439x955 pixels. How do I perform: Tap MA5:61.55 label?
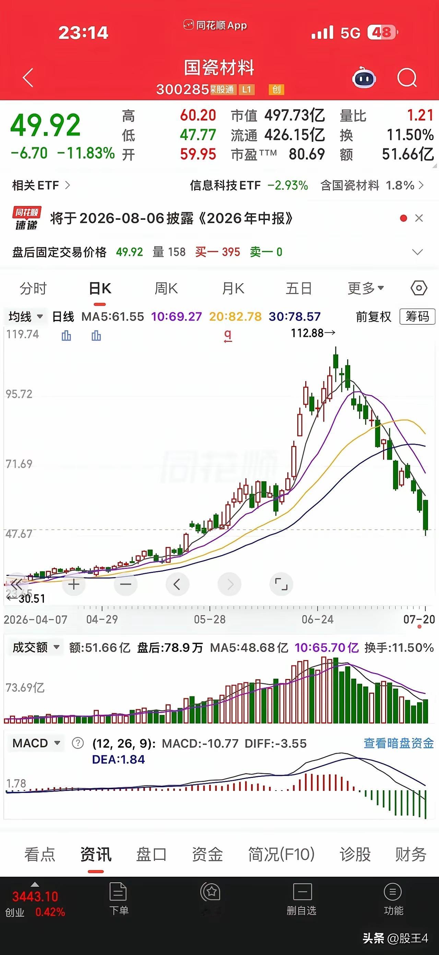pyautogui.click(x=112, y=317)
